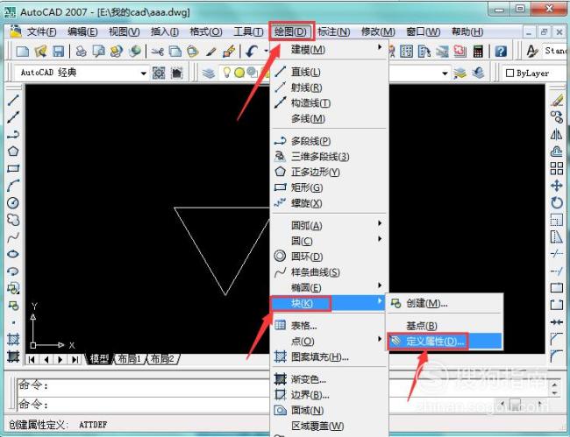The width and height of the screenshot is (570, 437).
Task: Select the Line tool in left toolbar
Action: tap(13, 100)
